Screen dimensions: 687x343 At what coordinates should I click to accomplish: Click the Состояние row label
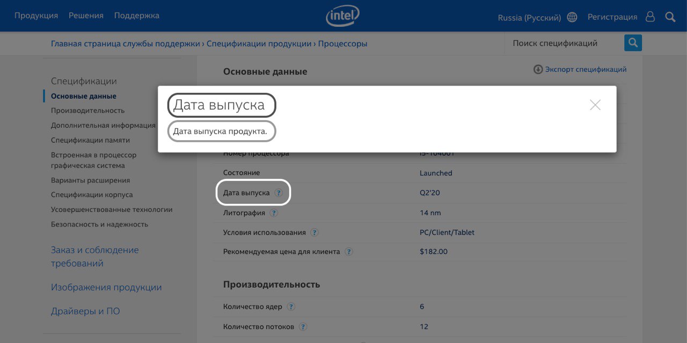tap(242, 173)
